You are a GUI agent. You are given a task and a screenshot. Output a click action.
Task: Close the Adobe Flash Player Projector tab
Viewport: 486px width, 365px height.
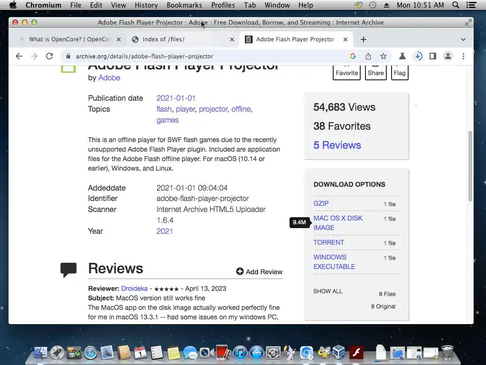coord(346,39)
